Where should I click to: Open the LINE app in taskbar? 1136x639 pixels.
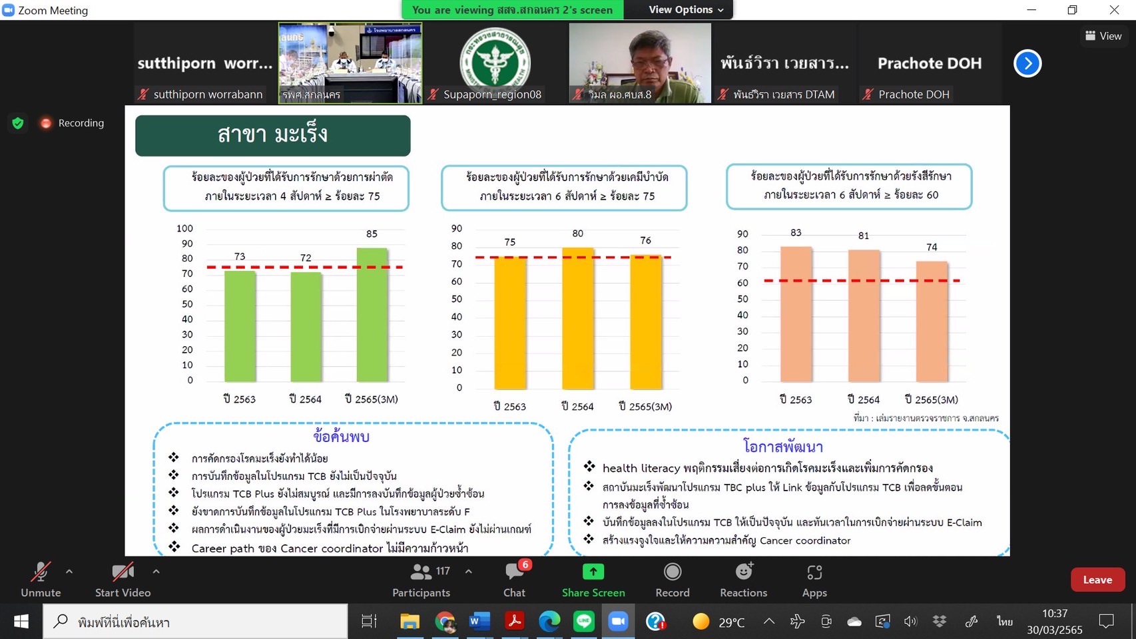(584, 622)
